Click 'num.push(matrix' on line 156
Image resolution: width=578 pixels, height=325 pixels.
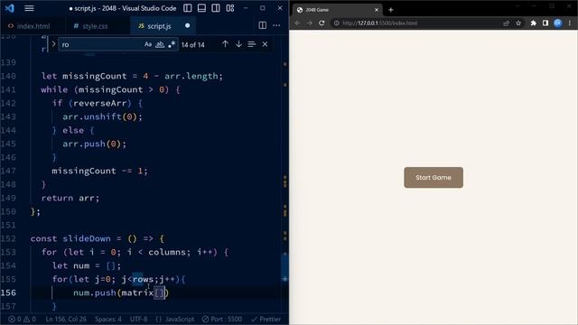[x=113, y=292]
